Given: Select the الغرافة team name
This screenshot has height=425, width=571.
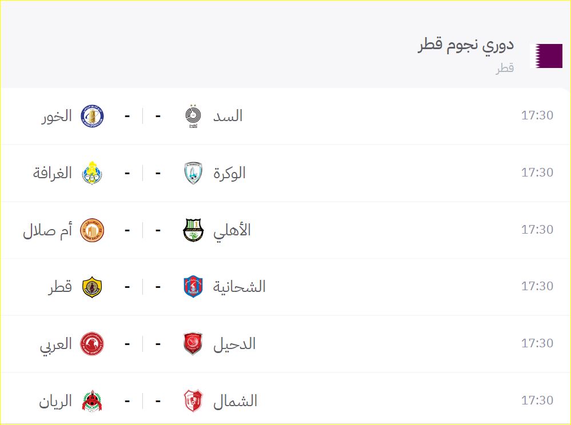Looking at the screenshot, I should click(53, 173).
